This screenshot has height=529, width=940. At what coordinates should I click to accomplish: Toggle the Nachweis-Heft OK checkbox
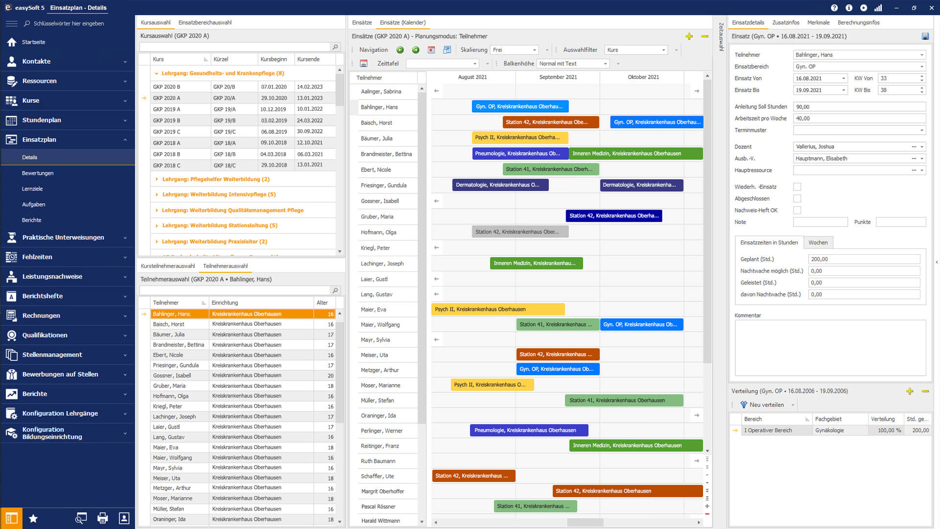[797, 210]
